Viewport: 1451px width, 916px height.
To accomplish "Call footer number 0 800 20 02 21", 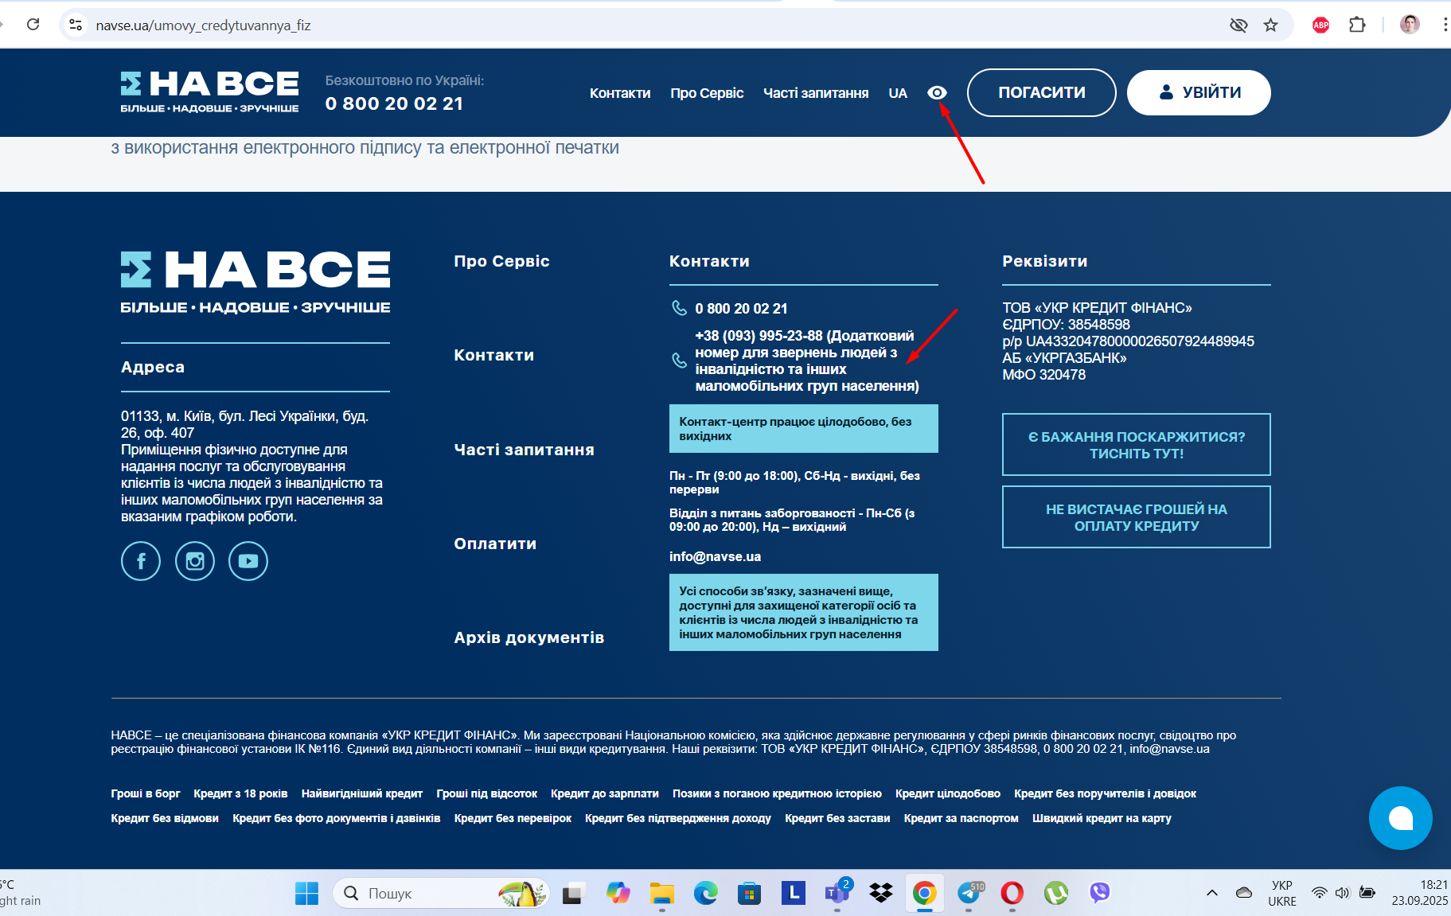I will (741, 308).
